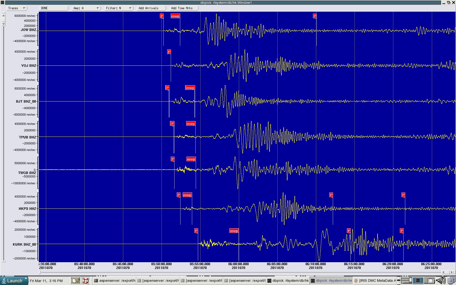Screen dimensions: 456x285
Task: Open the Traces dropdown
Action: pos(16,8)
